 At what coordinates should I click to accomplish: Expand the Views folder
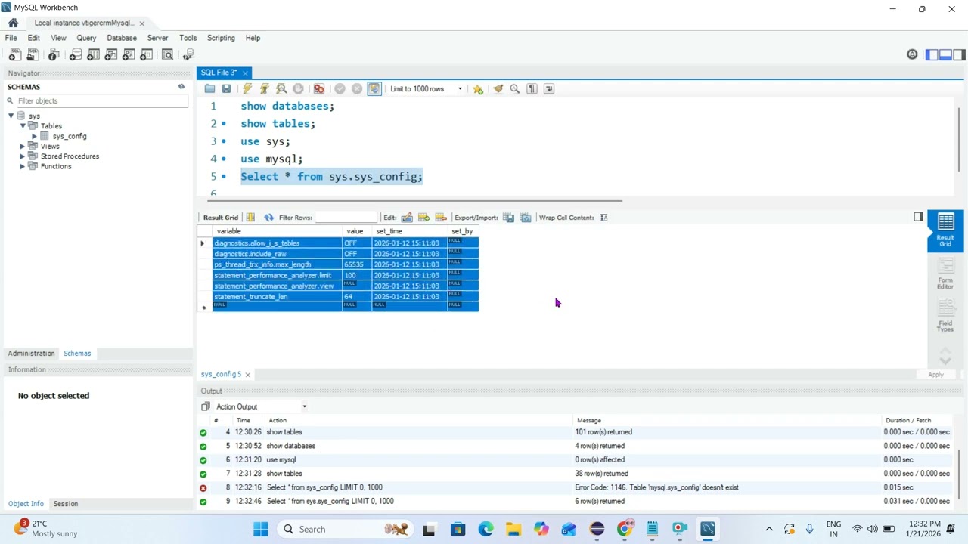tap(23, 146)
